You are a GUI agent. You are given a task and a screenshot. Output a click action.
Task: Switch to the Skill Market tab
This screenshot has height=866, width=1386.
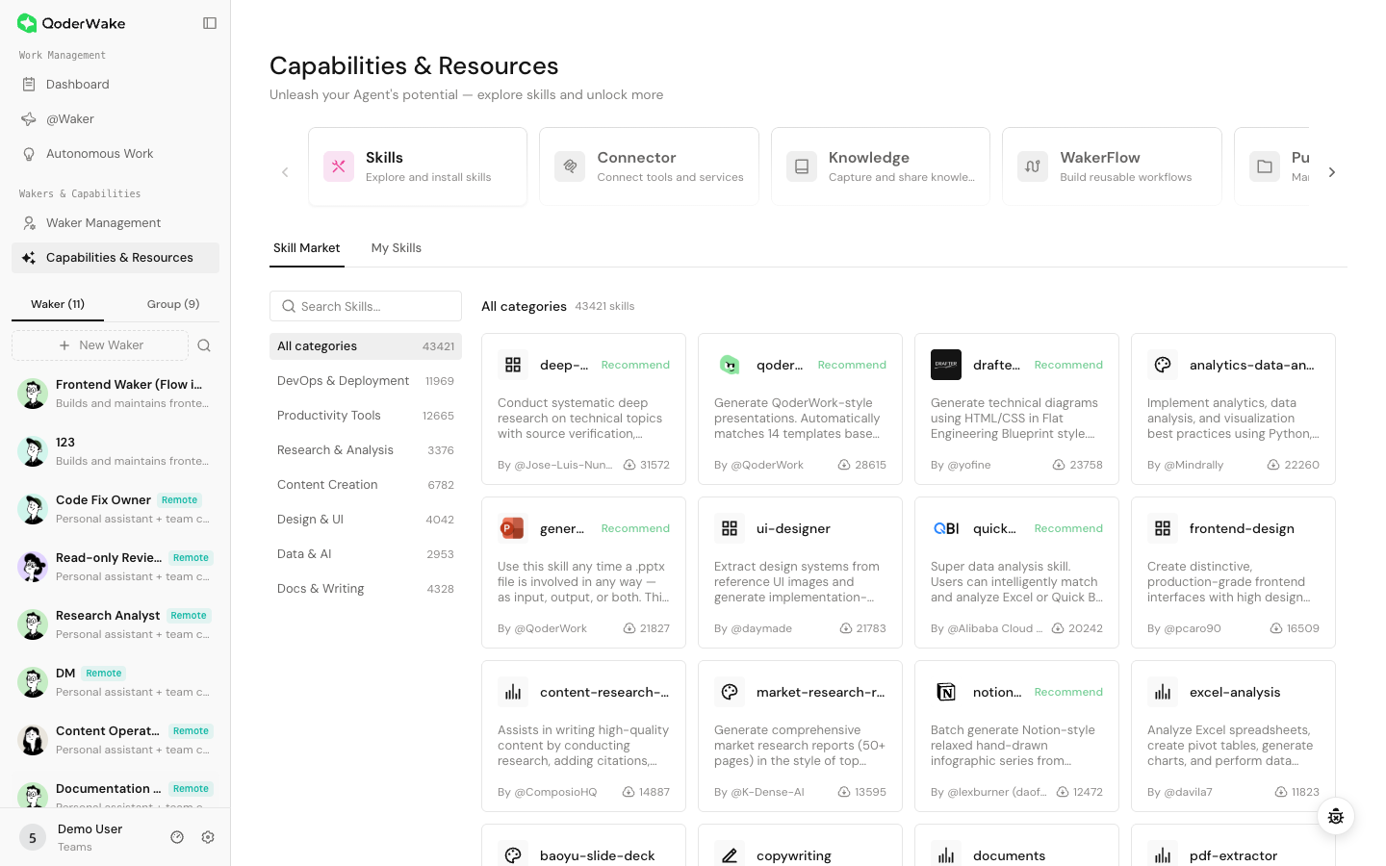tap(307, 248)
